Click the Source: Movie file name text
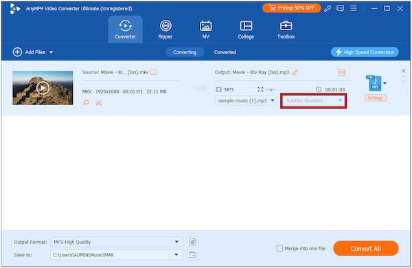412x268 pixels. tap(115, 72)
